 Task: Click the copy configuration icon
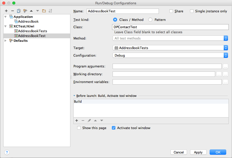tap(19, 11)
